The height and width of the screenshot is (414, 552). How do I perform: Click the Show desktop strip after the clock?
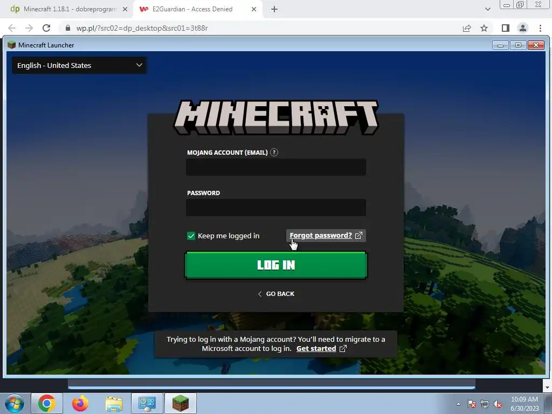tap(548, 403)
